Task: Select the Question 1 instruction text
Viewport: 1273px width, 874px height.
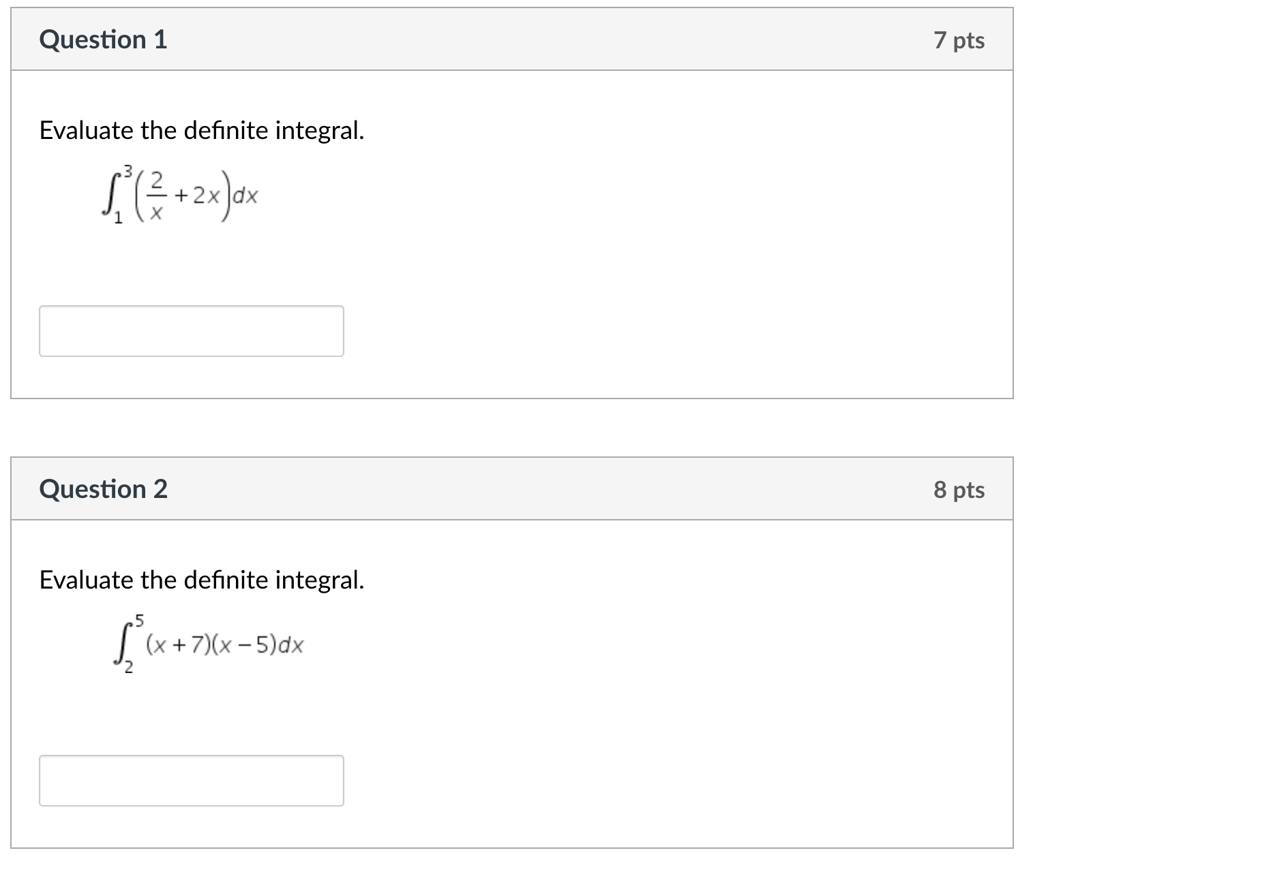Action: (x=202, y=129)
